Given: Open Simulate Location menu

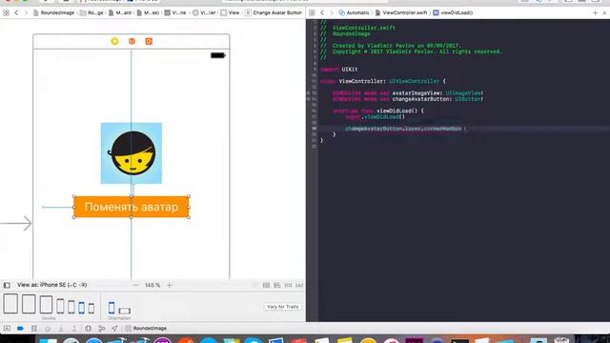Looking at the screenshot, I should tap(114, 329).
